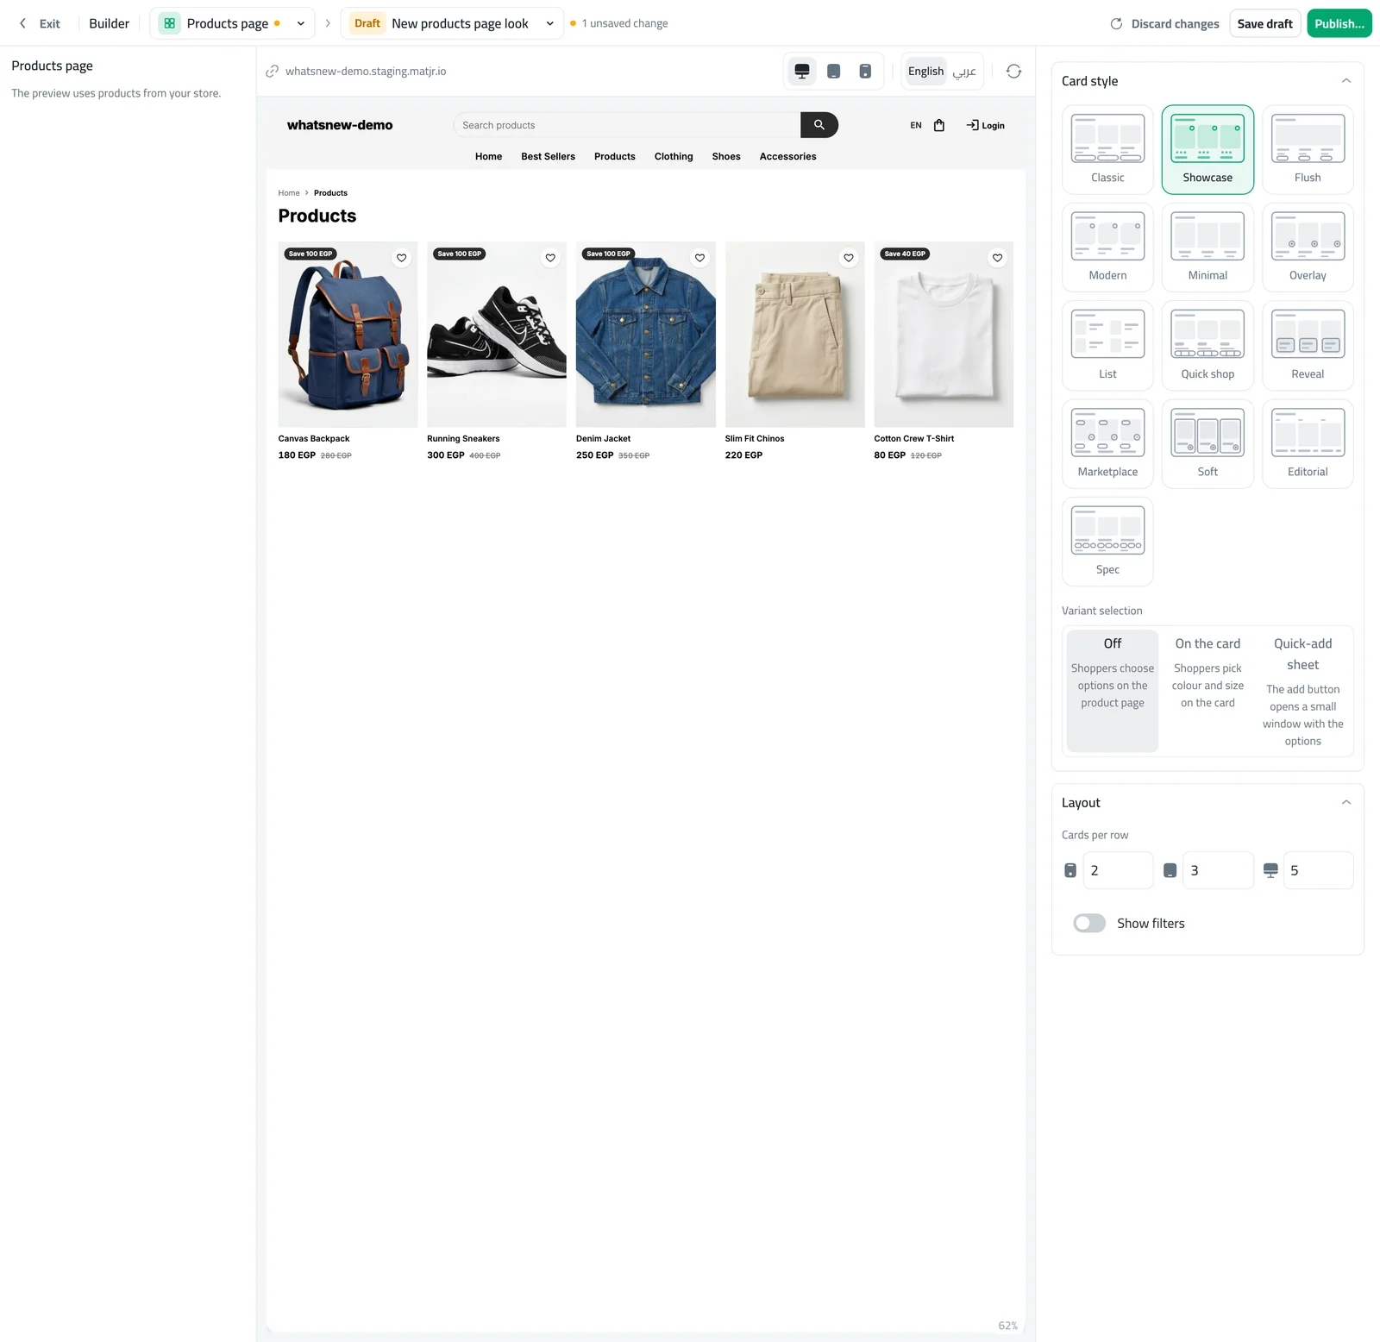
Task: Open Products in preview navigation
Action: point(614,157)
